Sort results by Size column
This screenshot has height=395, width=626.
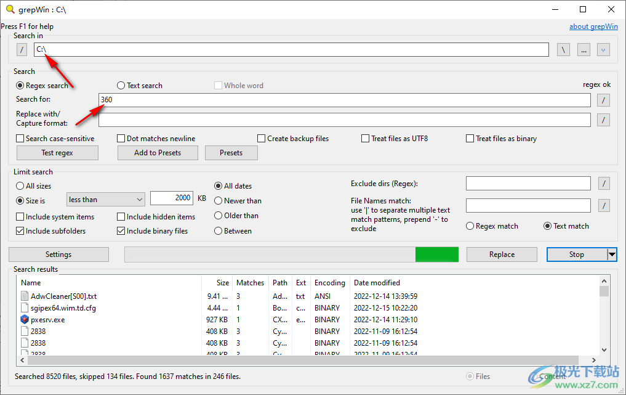tap(217, 283)
